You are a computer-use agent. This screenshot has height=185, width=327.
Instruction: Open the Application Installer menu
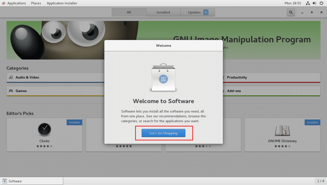click(62, 3)
